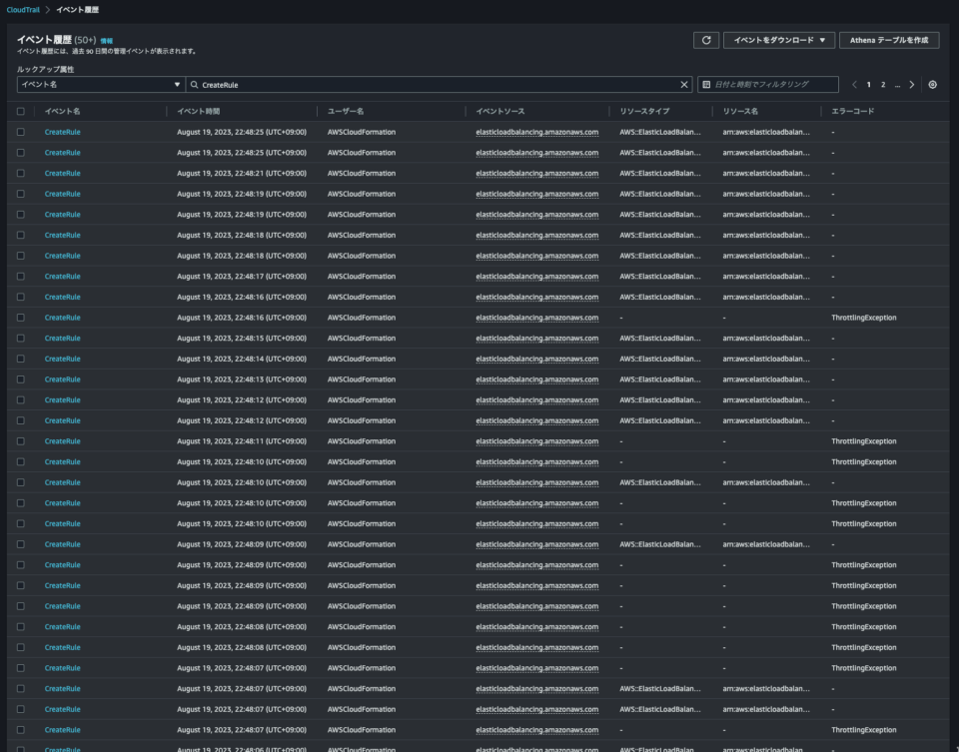Click the Athena テーブルを作成 button
This screenshot has height=752, width=959.
pyautogui.click(x=888, y=41)
